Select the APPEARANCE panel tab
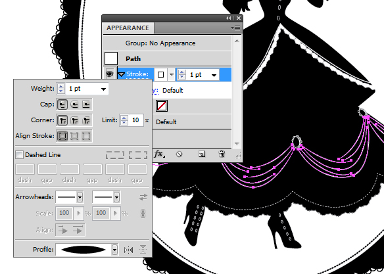 click(x=128, y=28)
